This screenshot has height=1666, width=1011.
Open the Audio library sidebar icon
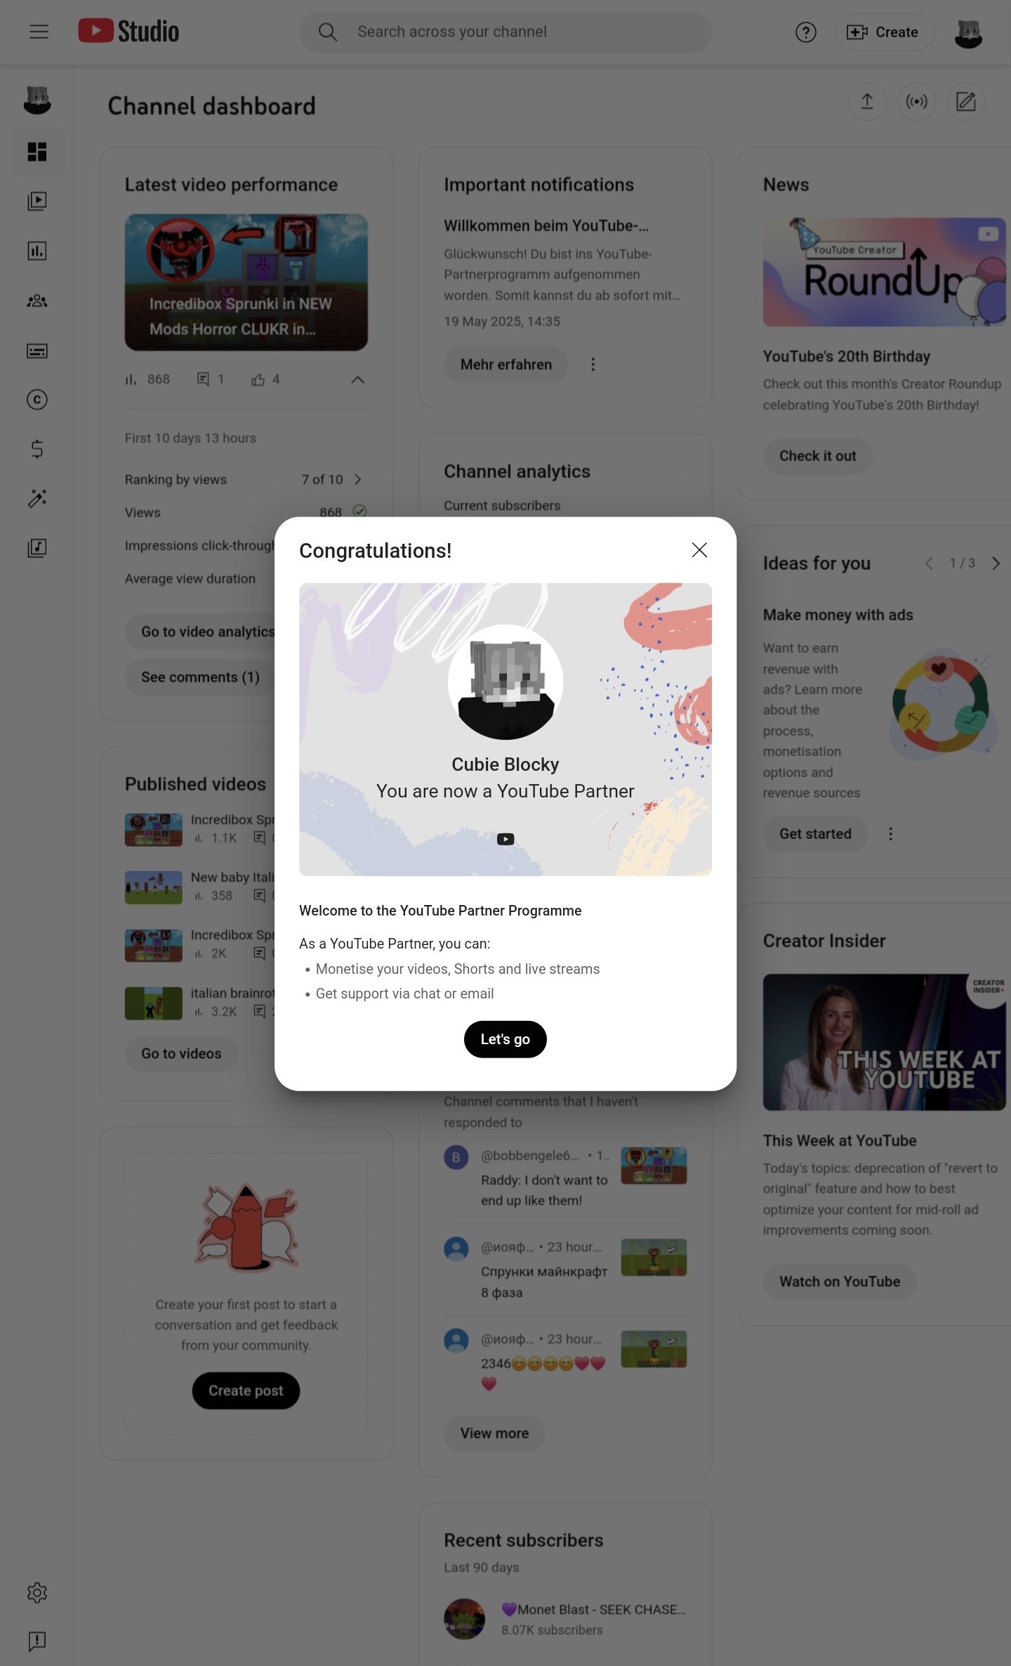37,548
